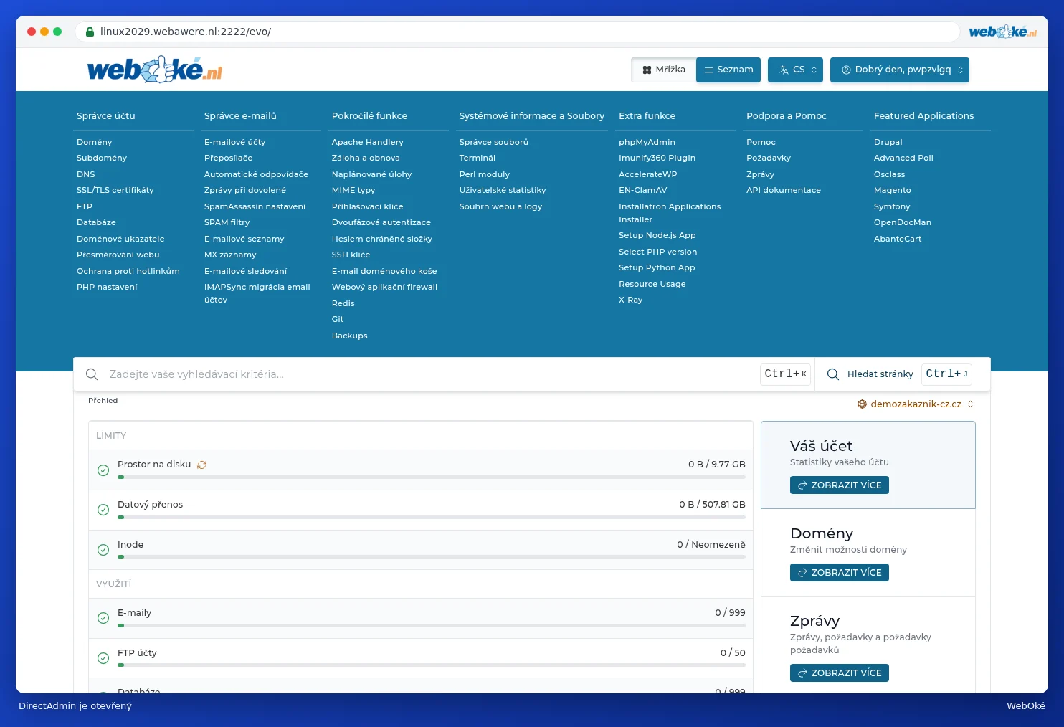Click the Přehled breadcrumb text
1064x727 pixels.
coord(103,401)
